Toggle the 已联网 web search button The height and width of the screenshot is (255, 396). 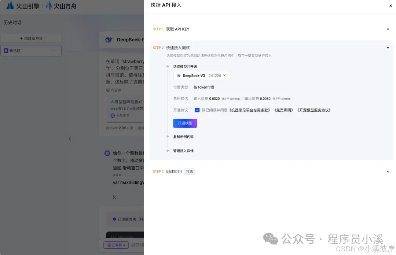coord(116,245)
